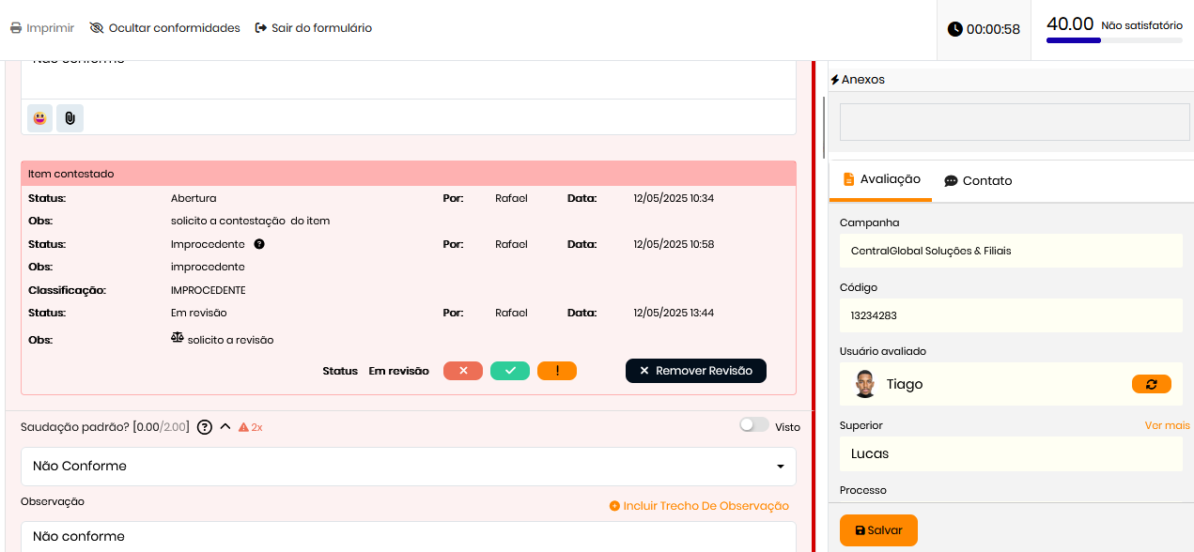The width and height of the screenshot is (1194, 552).
Task: Hide conformities with Ocultar conformidades
Action: tap(164, 28)
